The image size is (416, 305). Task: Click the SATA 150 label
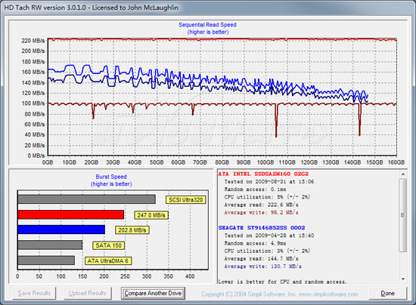point(108,245)
